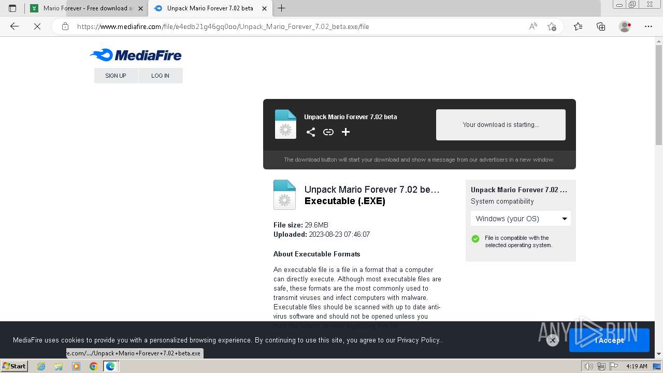The width and height of the screenshot is (663, 373).
Task: Click the I Accept cookie button
Action: pos(609,340)
